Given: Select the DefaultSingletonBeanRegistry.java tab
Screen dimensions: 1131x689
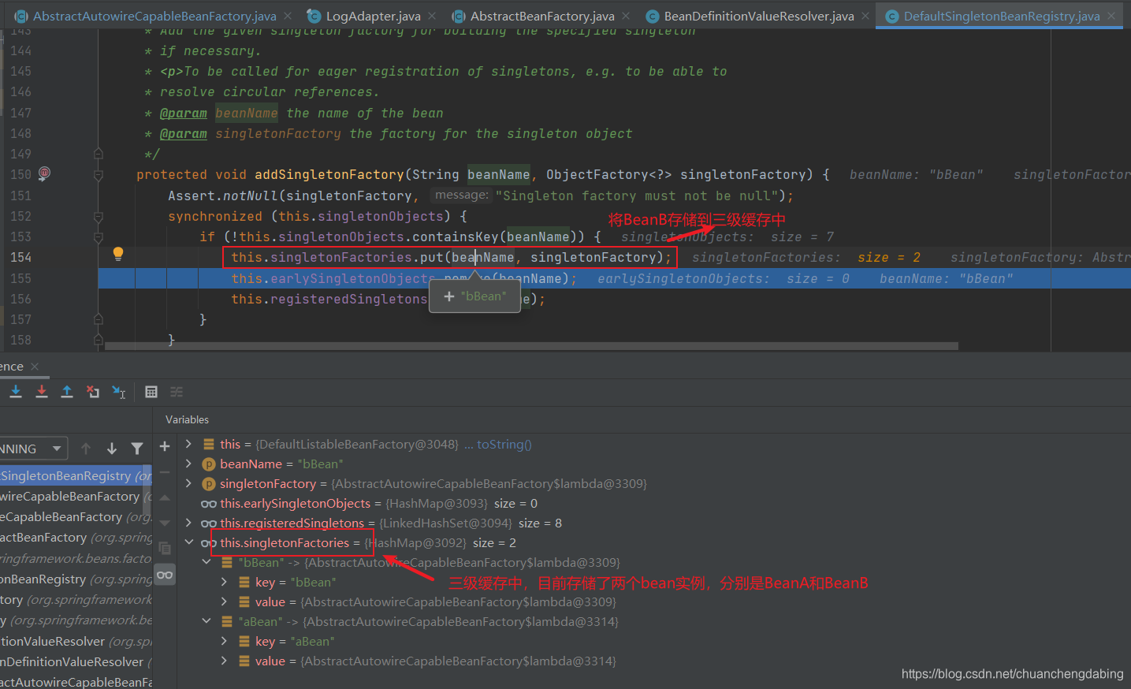Looking at the screenshot, I should coord(1001,16).
